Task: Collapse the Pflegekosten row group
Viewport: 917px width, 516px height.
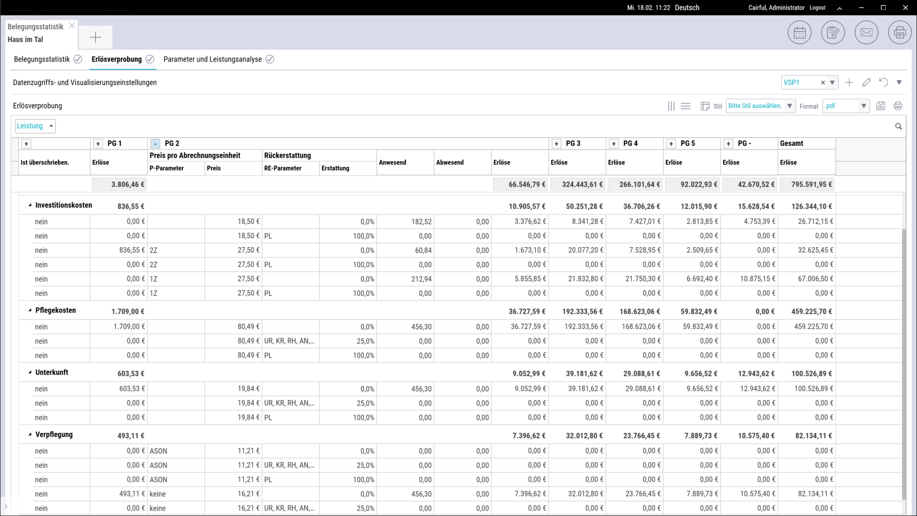Action: pyautogui.click(x=30, y=311)
